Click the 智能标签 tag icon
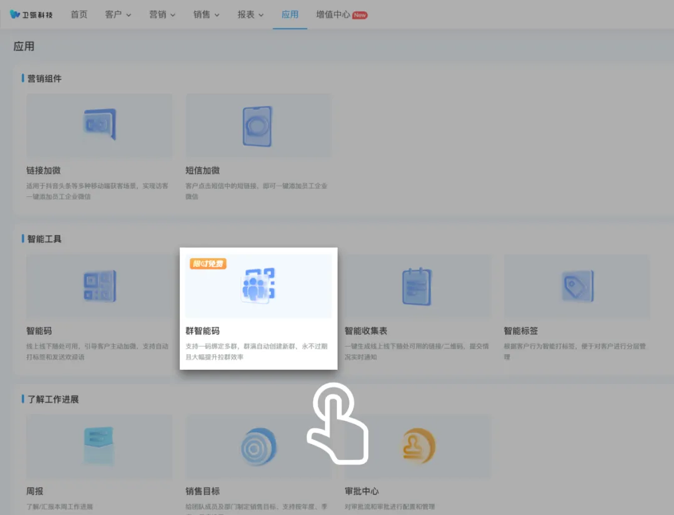 [577, 286]
